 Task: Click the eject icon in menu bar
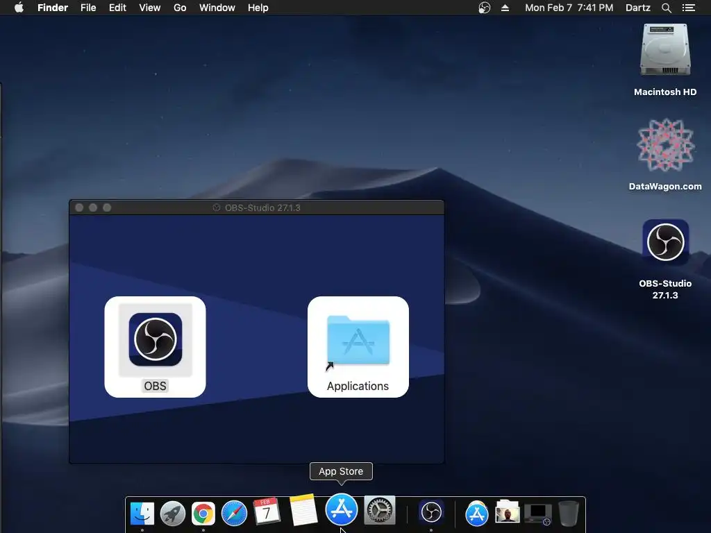[x=505, y=8]
